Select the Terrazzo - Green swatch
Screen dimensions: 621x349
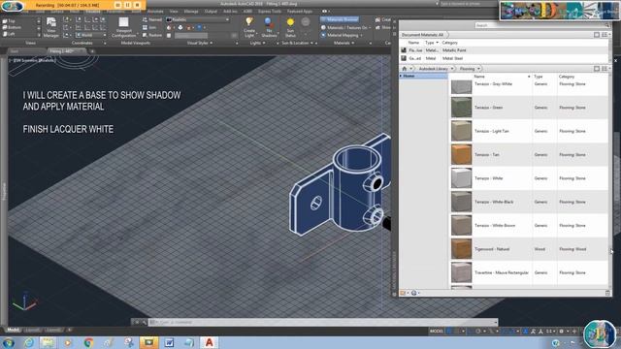point(462,108)
